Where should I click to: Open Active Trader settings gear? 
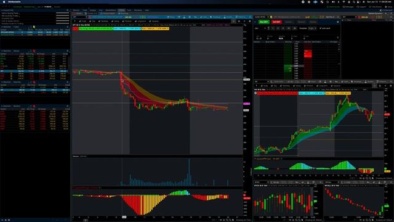tap(338, 22)
